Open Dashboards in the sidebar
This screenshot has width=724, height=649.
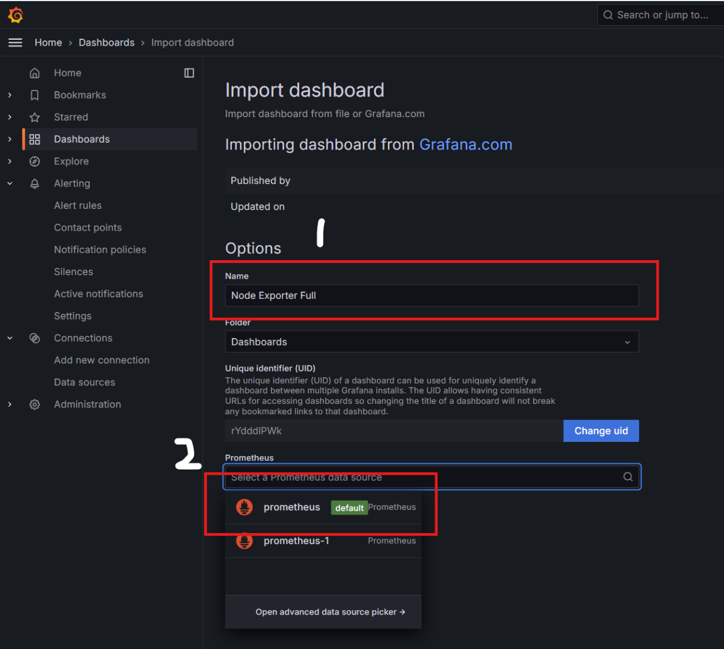(82, 139)
